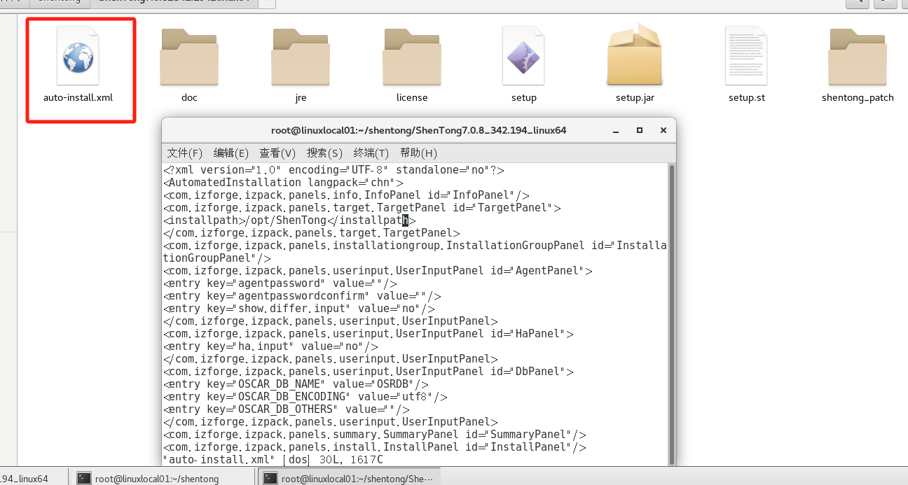Click the installpath /opt/ShenTong line
This screenshot has width=908, height=485.
[289, 220]
